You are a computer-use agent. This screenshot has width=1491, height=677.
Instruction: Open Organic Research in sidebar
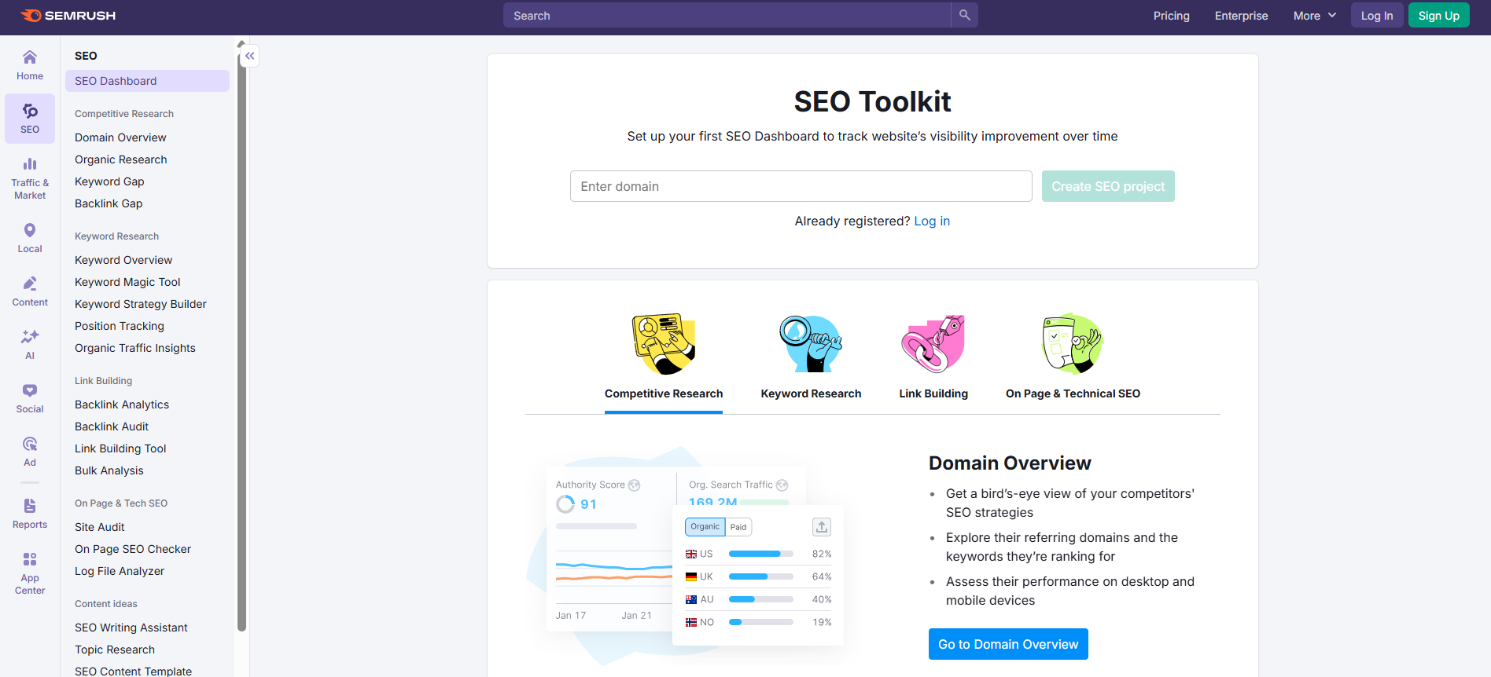(121, 159)
